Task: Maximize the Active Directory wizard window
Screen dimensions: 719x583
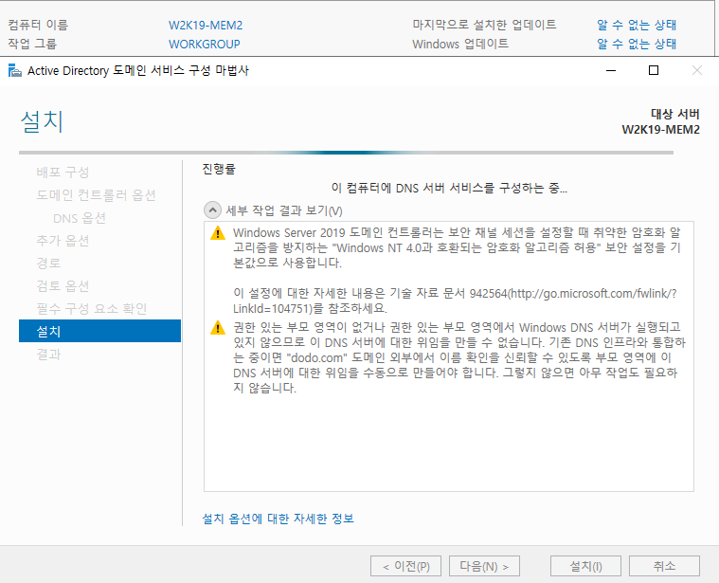Action: 654,71
